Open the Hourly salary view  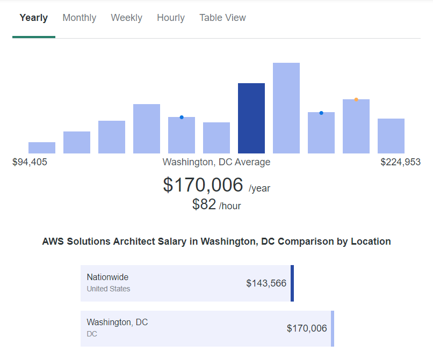click(170, 18)
